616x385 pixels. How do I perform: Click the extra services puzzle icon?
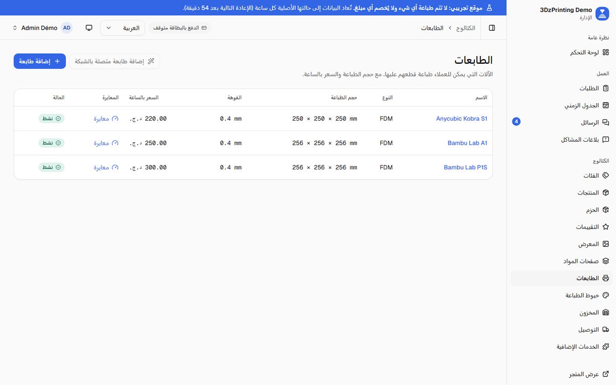click(606, 346)
